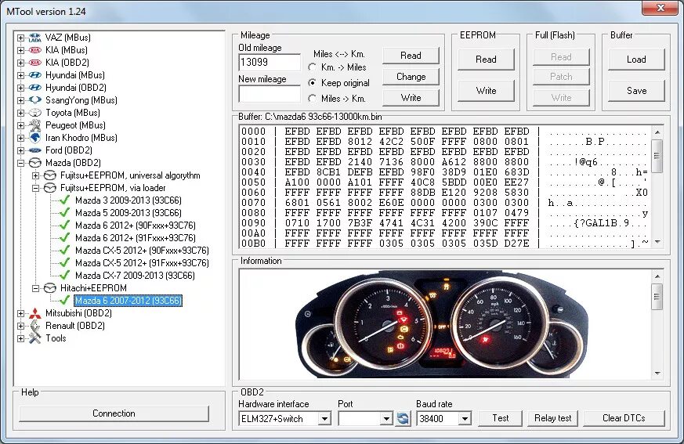The height and width of the screenshot is (444, 684).
Task: Select Mazda CX-5 2012+ (91Fxxx+93C76) item
Action: 142,263
